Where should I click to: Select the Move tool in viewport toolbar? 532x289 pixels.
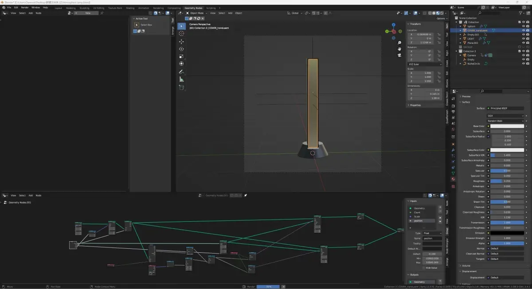point(181,42)
